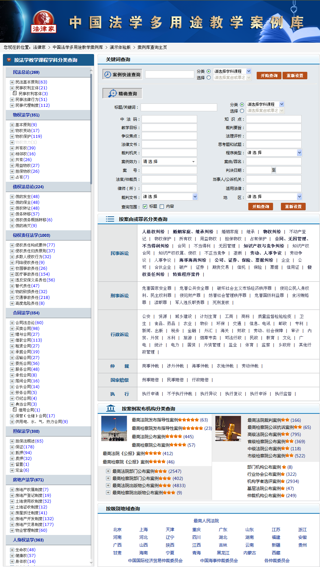Viewport: 320px width, 567px height.
Task: Open 中国国际经济贸易仲裁委员会 link
Action: coord(155,561)
